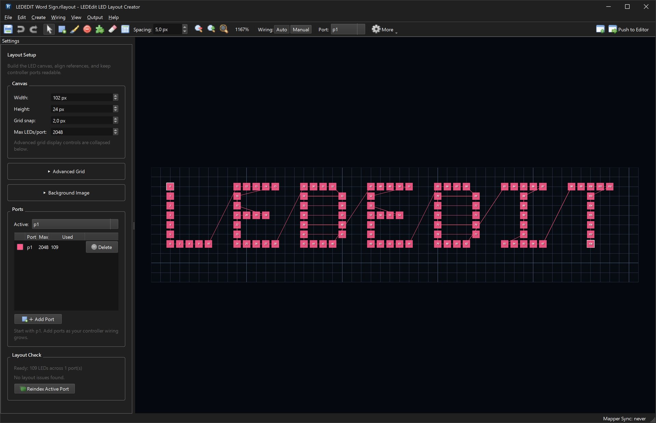Click the zoom-to-fit magnifier icon
The width and height of the screenshot is (656, 423).
224,29
